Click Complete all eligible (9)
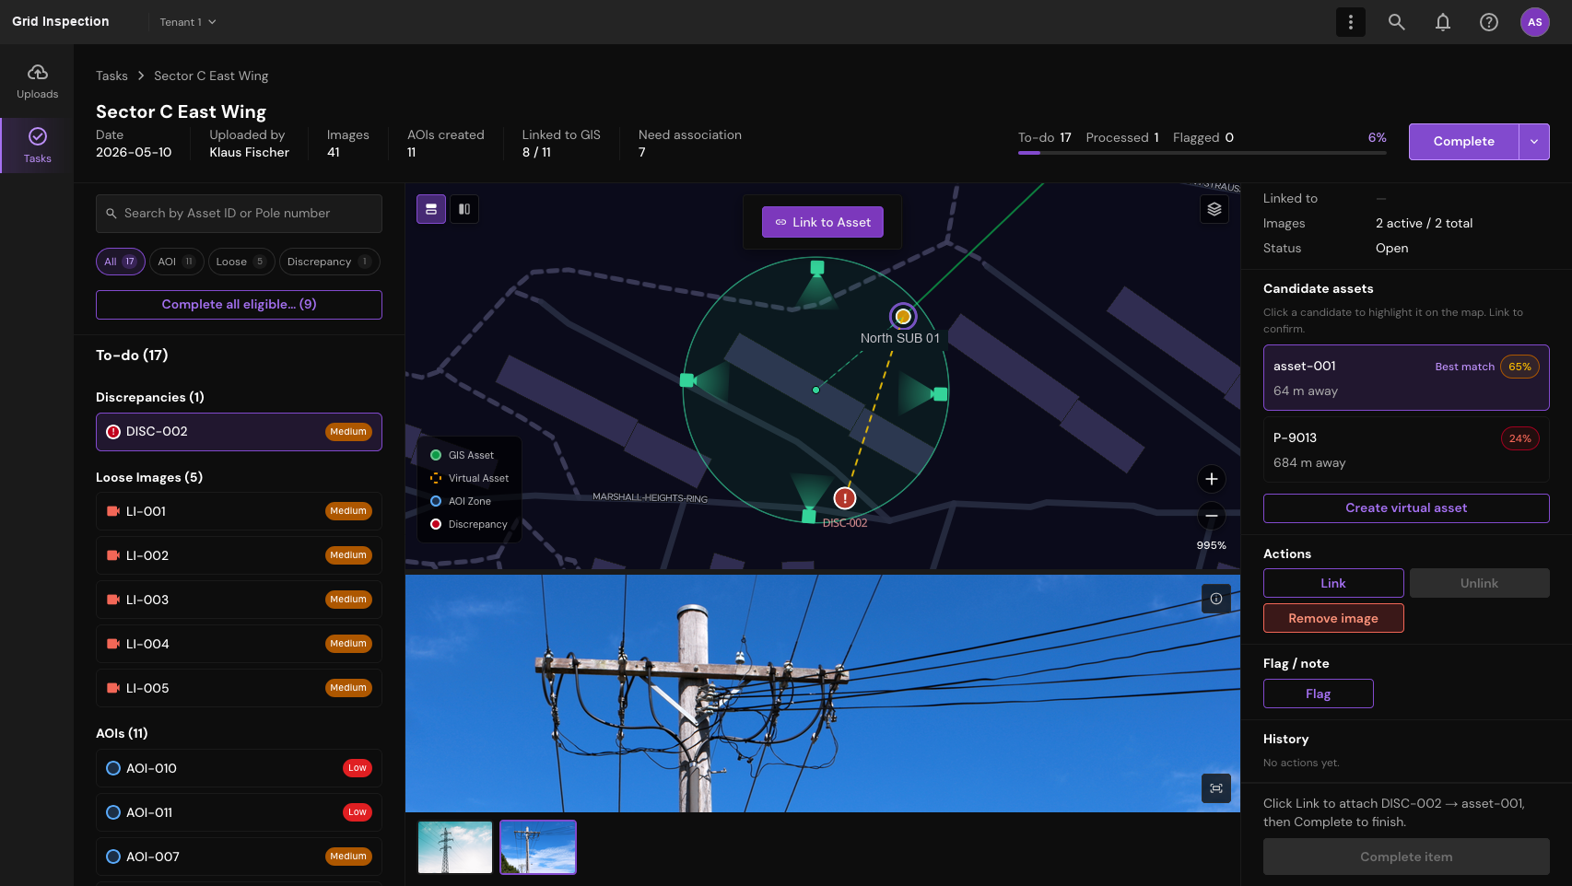1572x886 pixels. click(x=239, y=305)
